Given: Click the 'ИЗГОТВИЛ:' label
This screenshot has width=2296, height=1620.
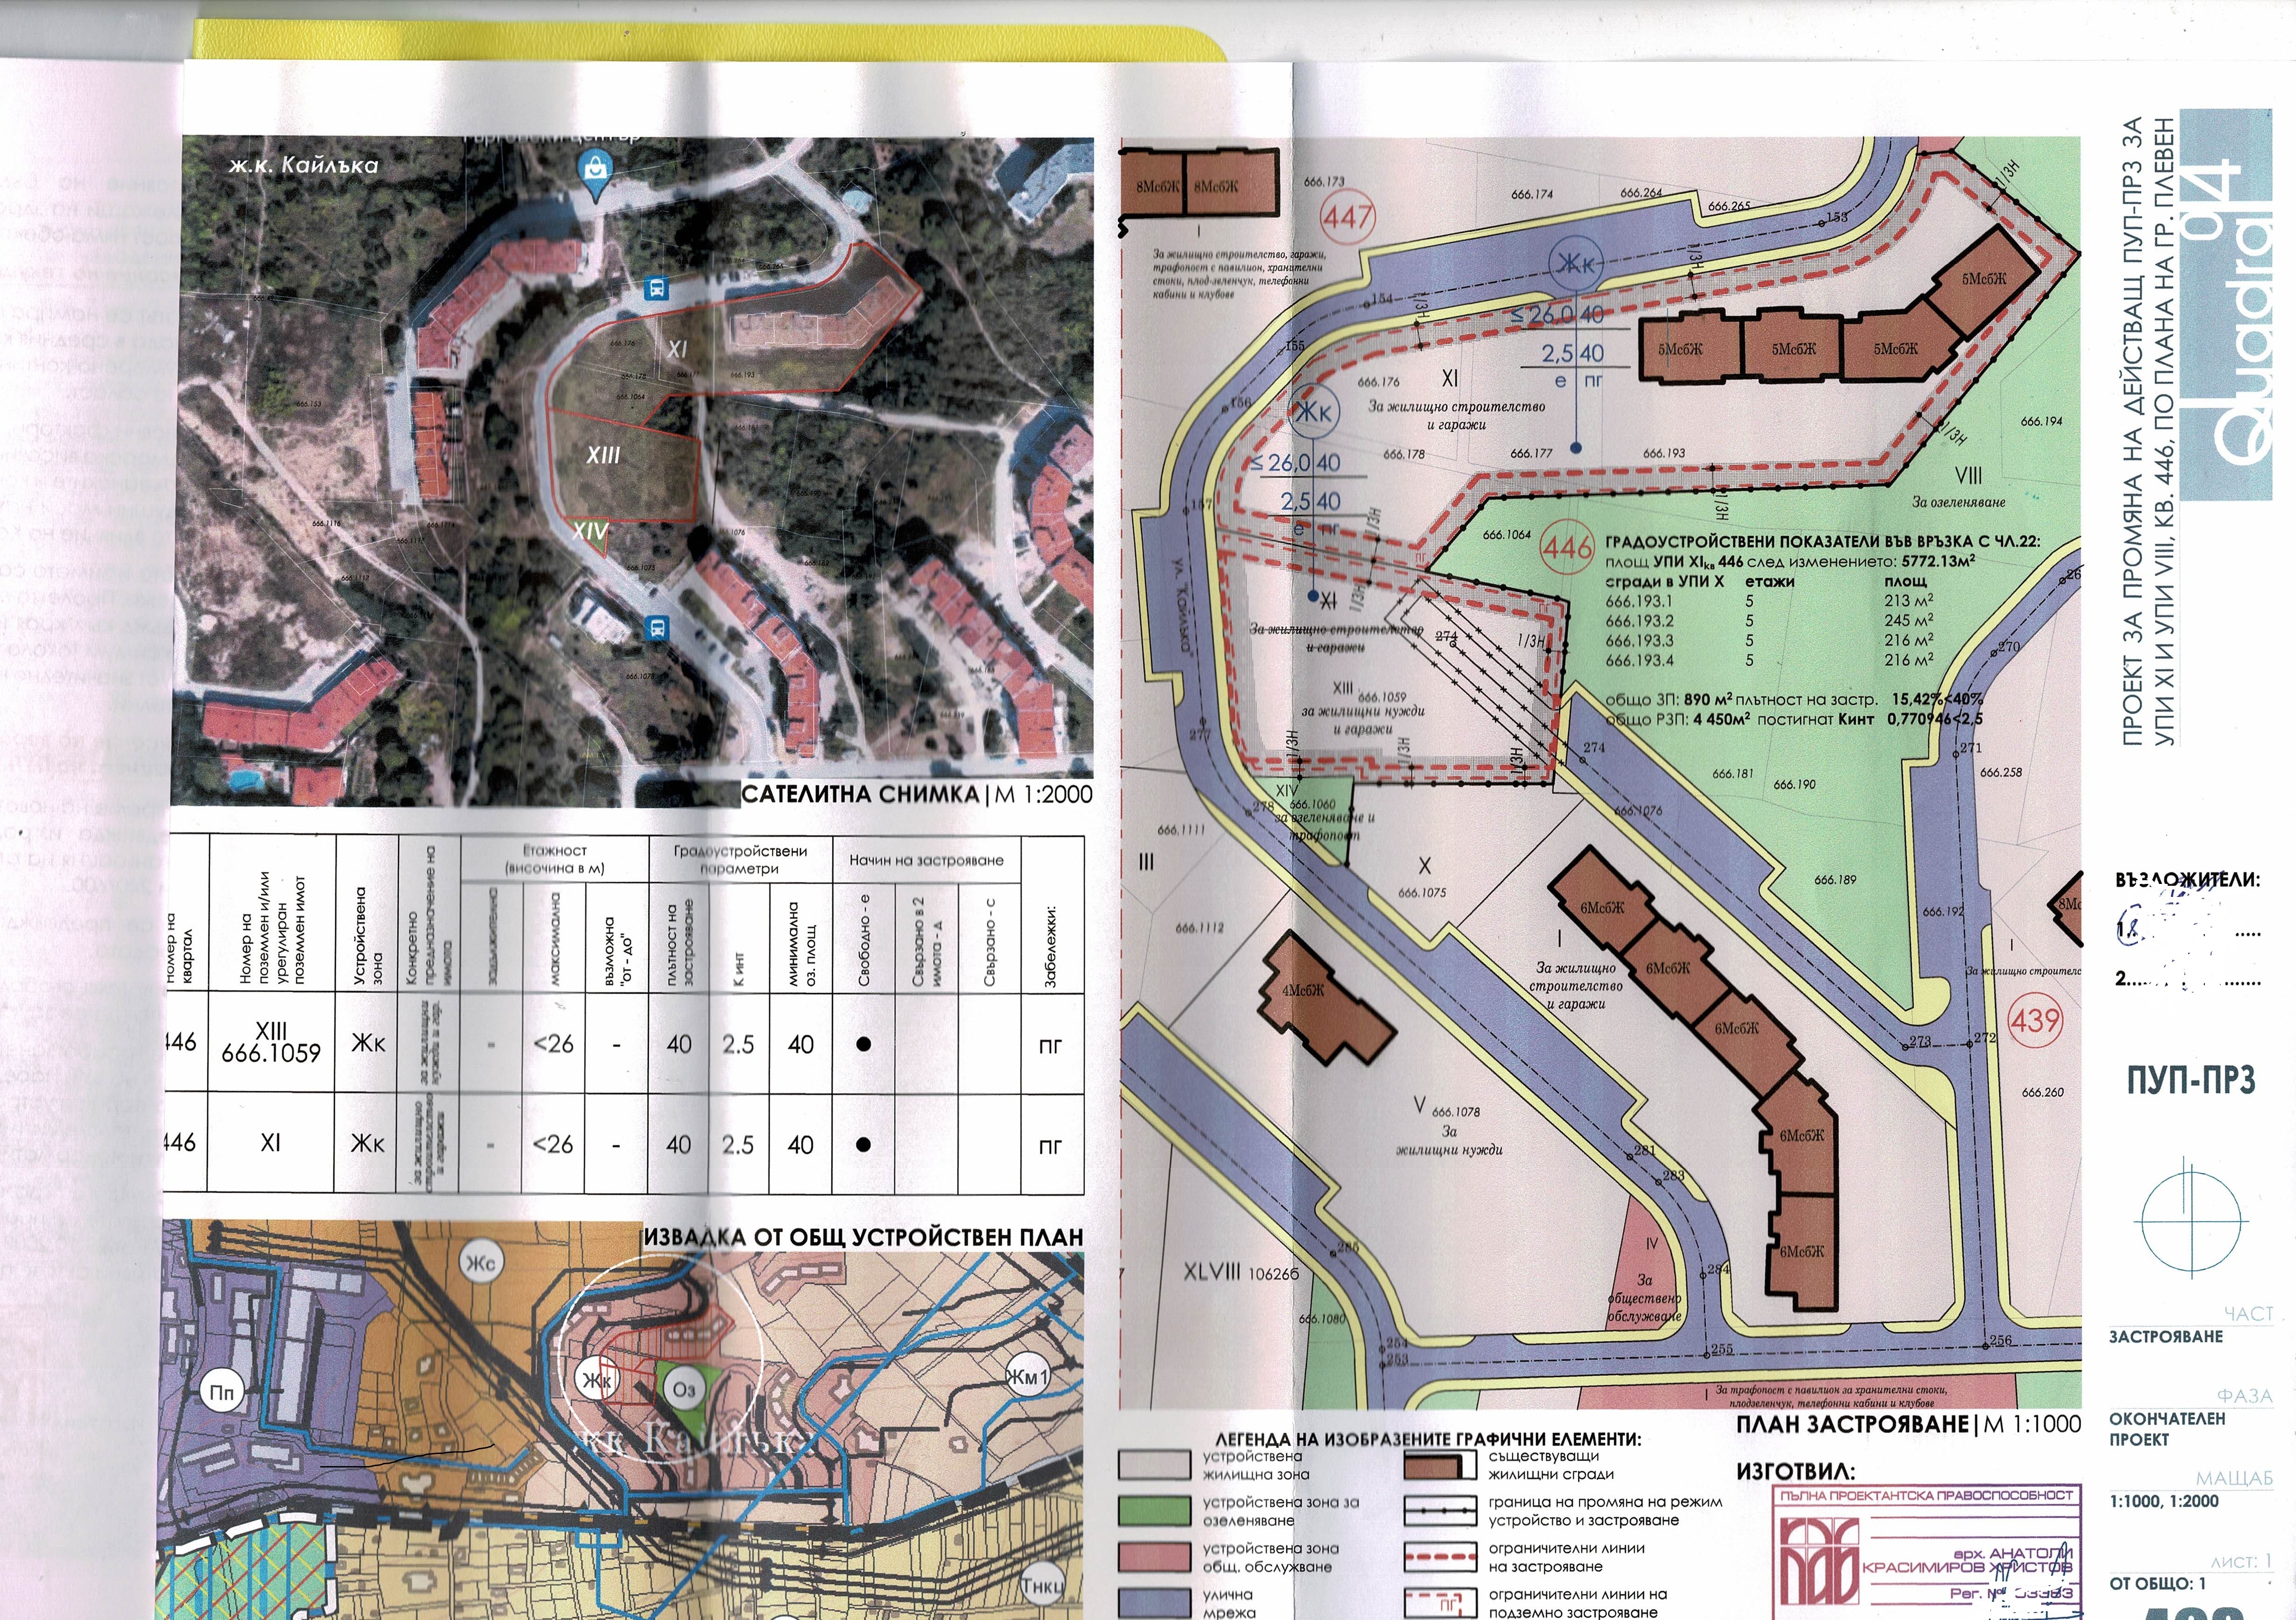Looking at the screenshot, I should (1796, 1471).
